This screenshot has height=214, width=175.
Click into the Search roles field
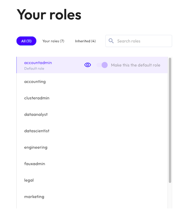[x=139, y=41]
